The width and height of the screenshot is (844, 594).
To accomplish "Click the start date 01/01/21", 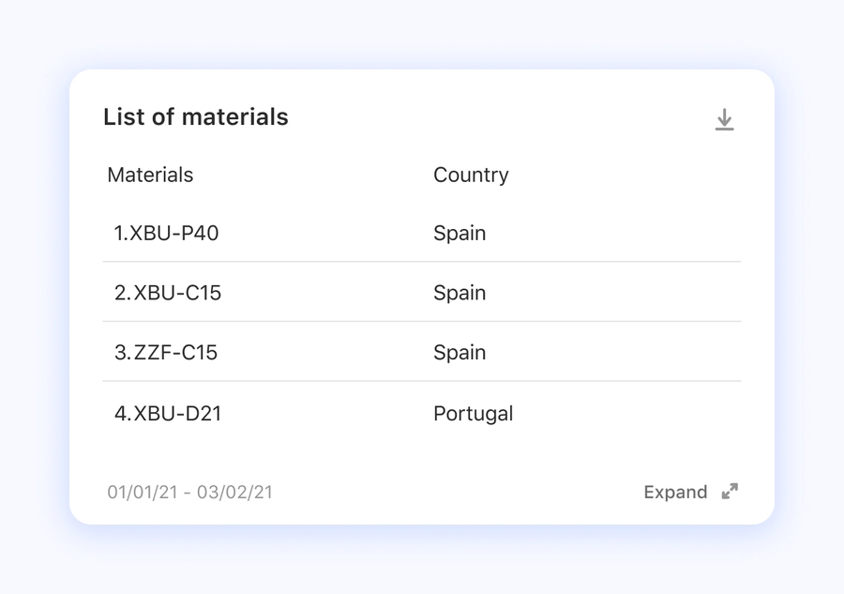I will point(141,492).
